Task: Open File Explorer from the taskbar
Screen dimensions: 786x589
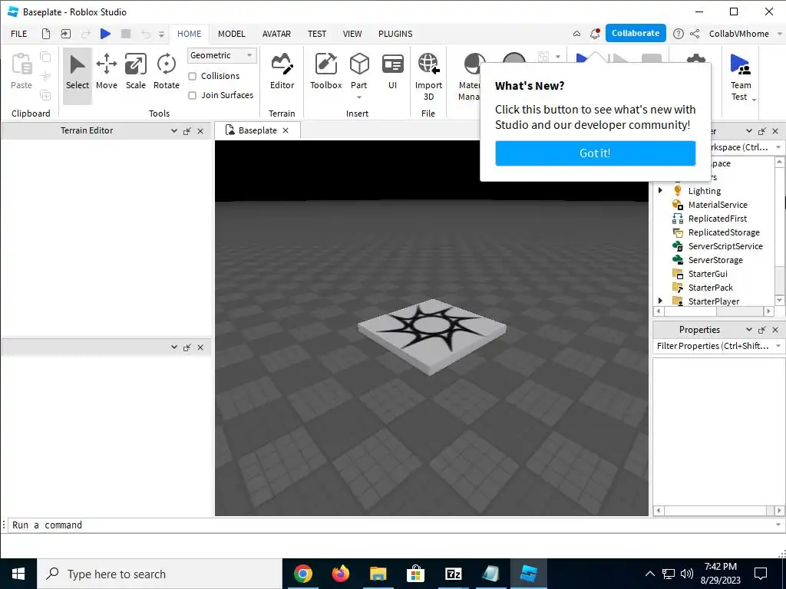Action: point(378,574)
